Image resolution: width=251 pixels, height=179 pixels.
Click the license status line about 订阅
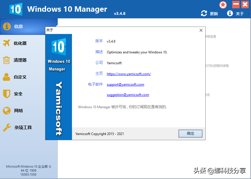pyautogui.click(x=122, y=107)
